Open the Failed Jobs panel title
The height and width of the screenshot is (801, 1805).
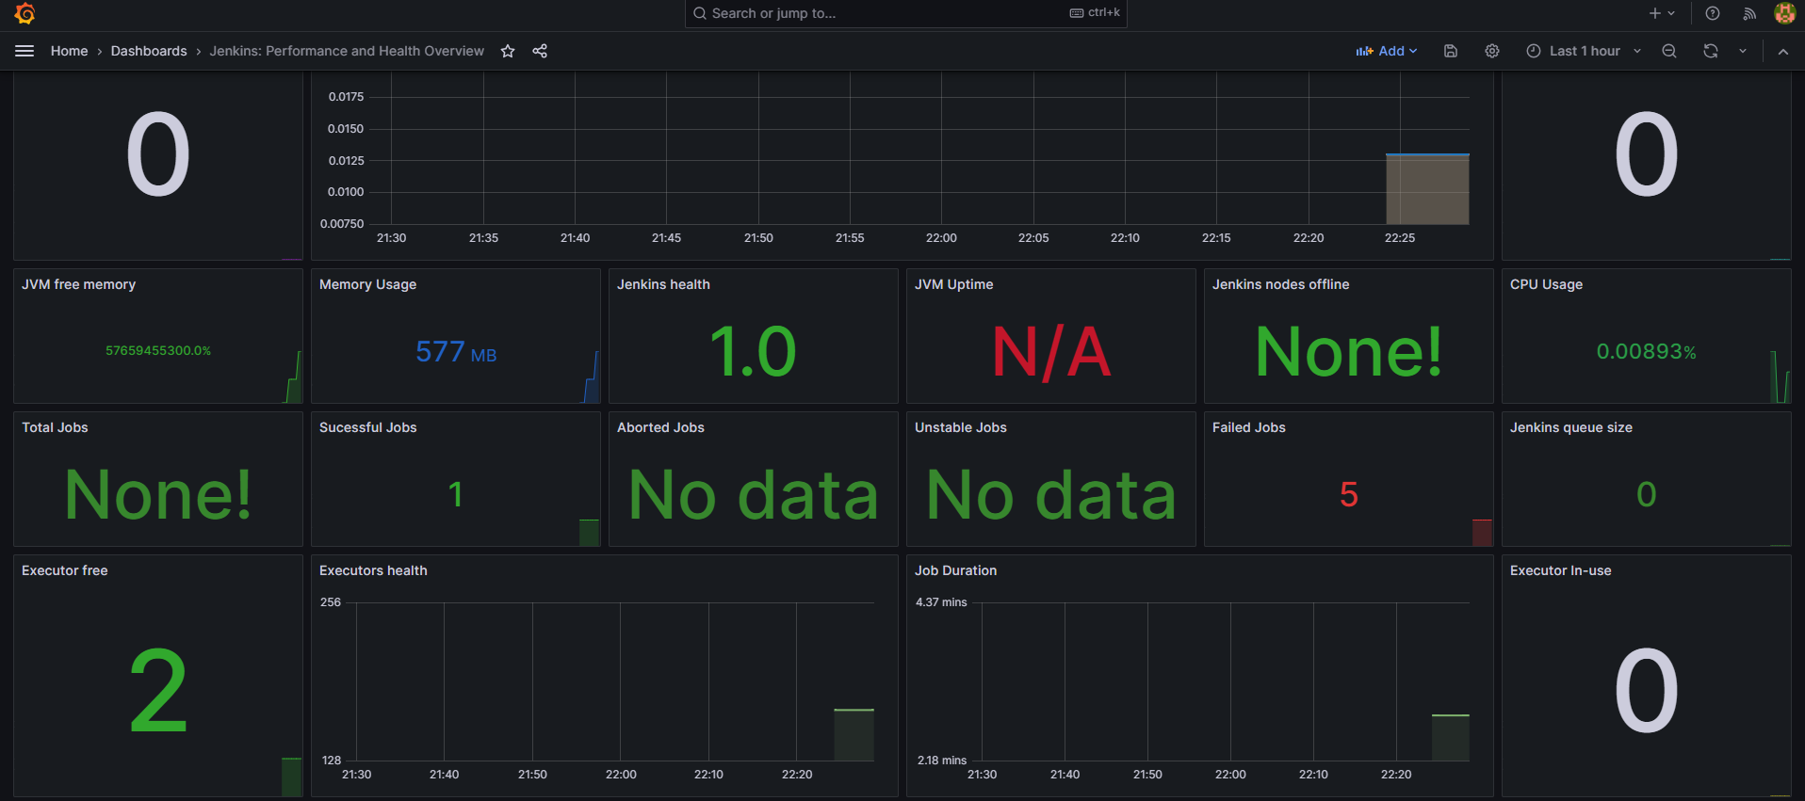pyautogui.click(x=1248, y=427)
